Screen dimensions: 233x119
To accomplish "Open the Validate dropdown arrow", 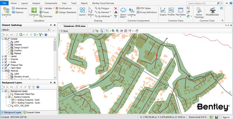I will [x=54, y=8].
